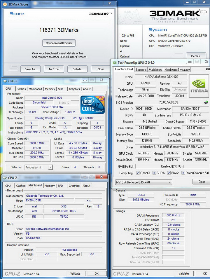Open Memory tab in lower CPU-Z window
This screenshot has width=210, height=279.
[50, 186]
